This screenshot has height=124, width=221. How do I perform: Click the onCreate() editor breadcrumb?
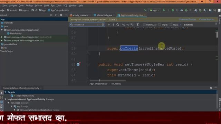coord(116,84)
